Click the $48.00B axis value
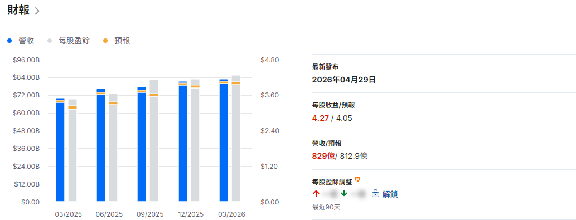Viewport: 576px width, 220px height. tap(26, 131)
